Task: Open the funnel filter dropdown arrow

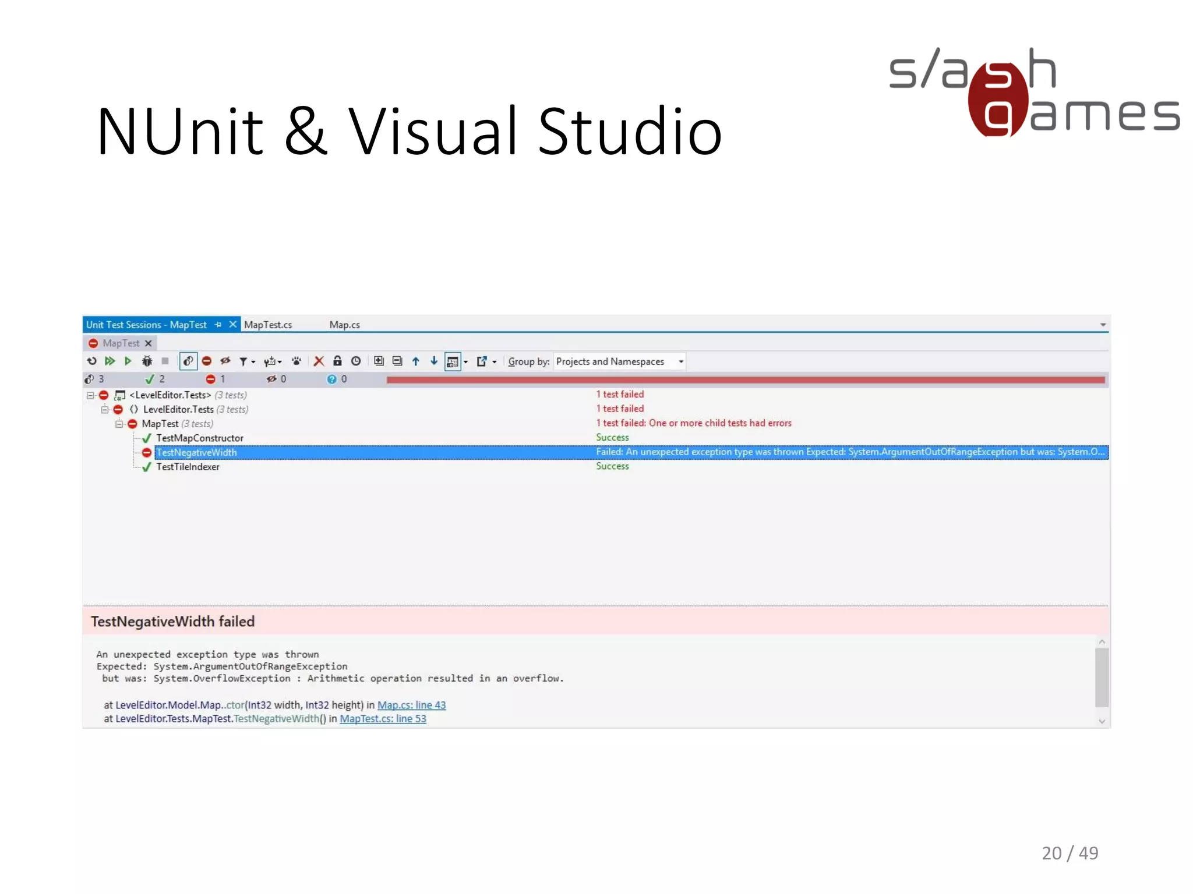Action: (x=253, y=362)
